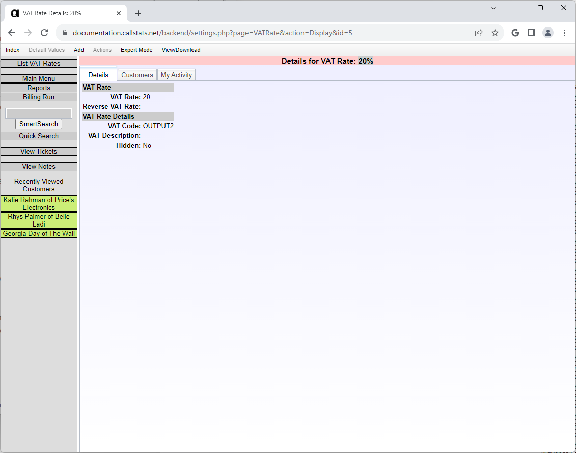576x453 pixels.
Task: Open the Expert Mode menu
Action: [136, 50]
